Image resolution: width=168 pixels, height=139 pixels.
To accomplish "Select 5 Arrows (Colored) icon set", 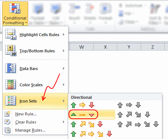I will (91, 134).
